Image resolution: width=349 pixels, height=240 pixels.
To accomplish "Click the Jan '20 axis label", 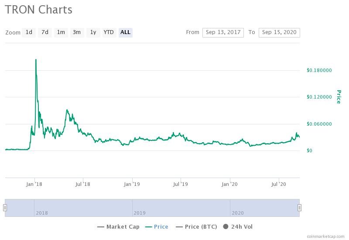I will point(229,184).
